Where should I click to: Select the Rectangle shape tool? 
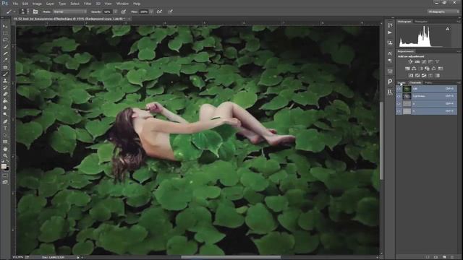(x=5, y=142)
